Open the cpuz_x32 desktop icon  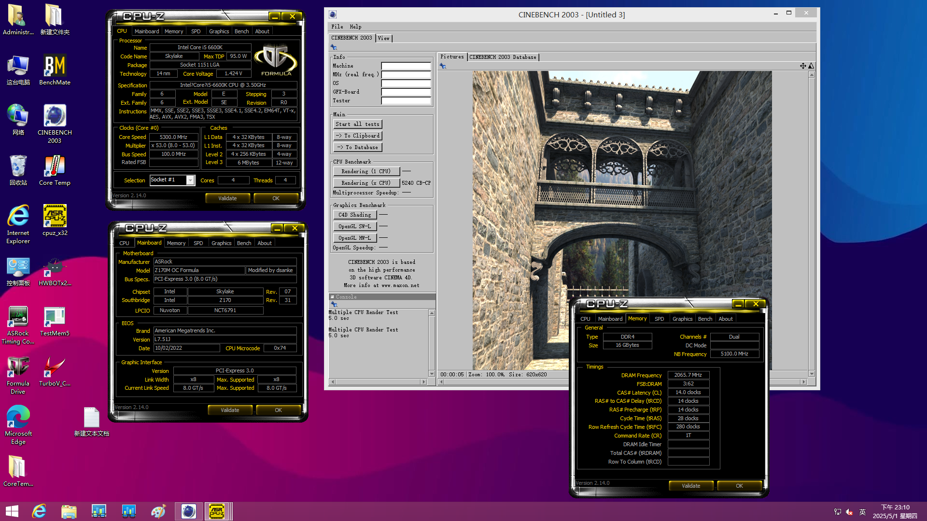[55, 220]
